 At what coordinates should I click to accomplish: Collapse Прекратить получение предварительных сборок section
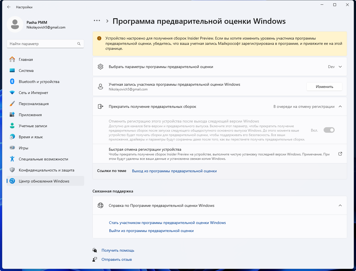point(340,106)
